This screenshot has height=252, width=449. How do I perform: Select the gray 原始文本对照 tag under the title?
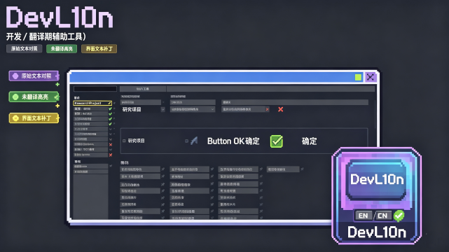pos(25,48)
